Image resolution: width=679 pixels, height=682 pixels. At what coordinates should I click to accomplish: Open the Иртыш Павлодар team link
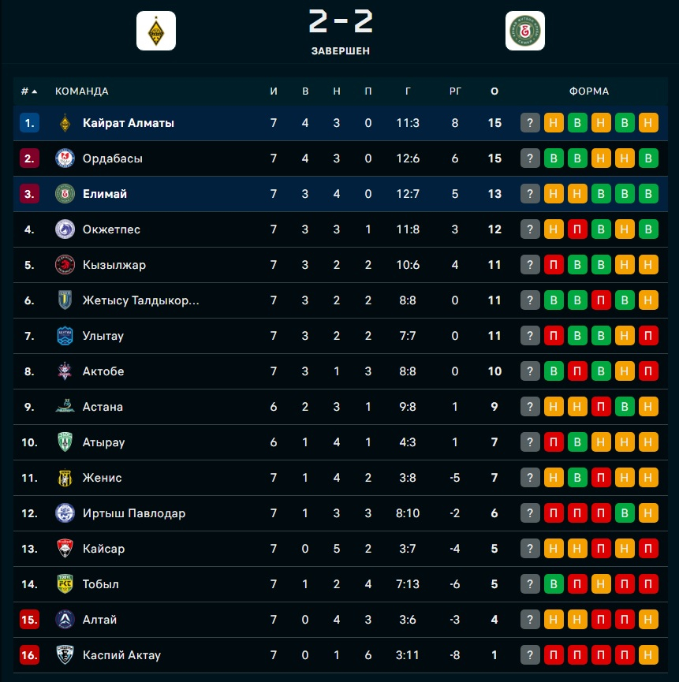(x=134, y=513)
